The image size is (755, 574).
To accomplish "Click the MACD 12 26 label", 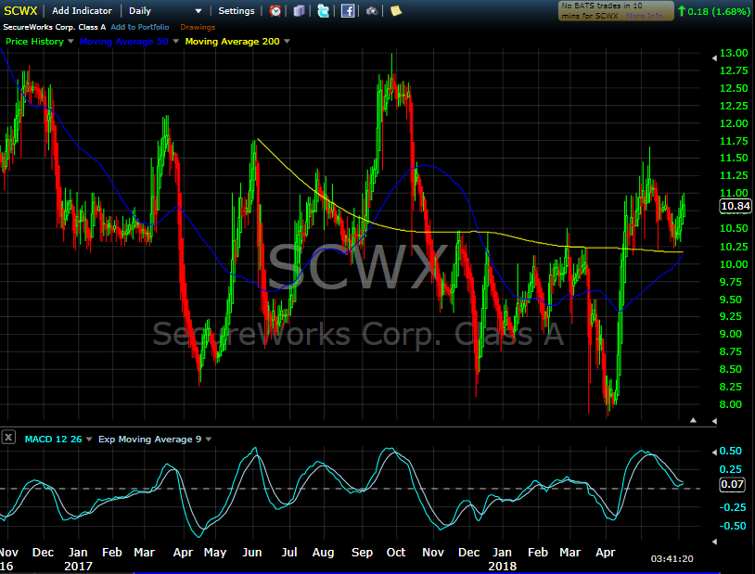I will tap(54, 440).
